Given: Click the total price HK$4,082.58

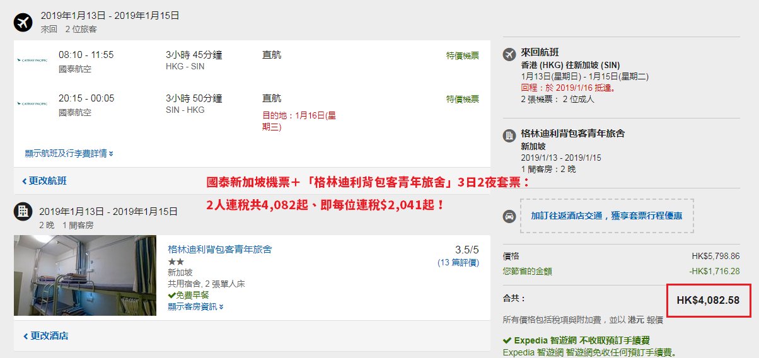Looking at the screenshot, I should pos(708,300).
